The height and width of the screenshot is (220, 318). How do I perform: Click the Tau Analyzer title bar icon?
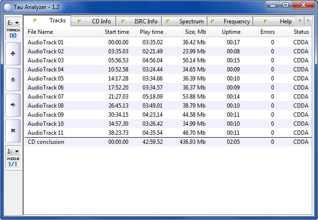(x=7, y=5)
